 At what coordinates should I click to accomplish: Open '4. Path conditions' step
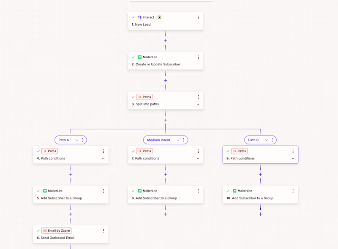click(71, 154)
